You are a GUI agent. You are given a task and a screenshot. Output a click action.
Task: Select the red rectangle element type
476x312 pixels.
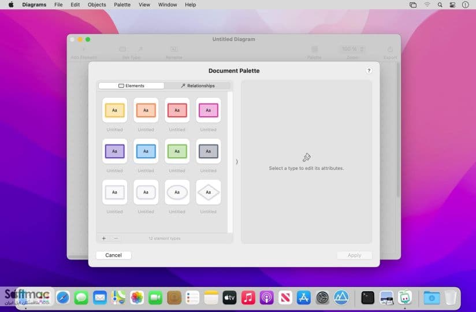click(x=177, y=110)
